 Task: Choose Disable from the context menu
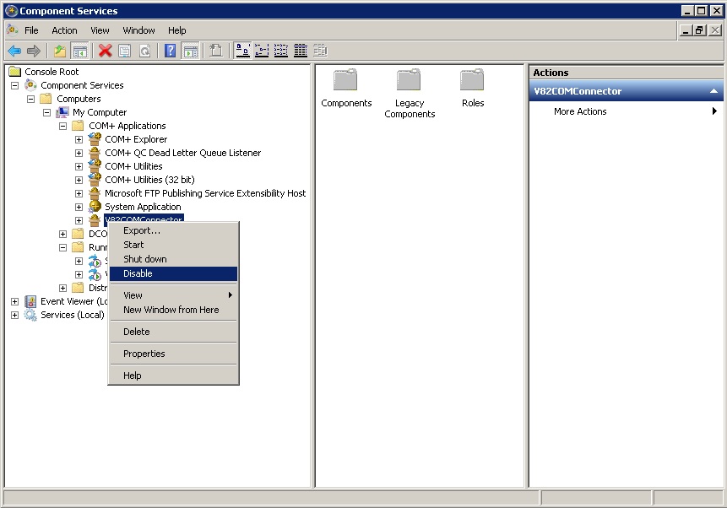173,273
